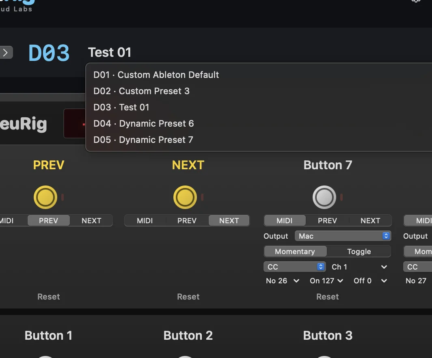Click the D03 preset number display
432x358 pixels.
point(49,53)
